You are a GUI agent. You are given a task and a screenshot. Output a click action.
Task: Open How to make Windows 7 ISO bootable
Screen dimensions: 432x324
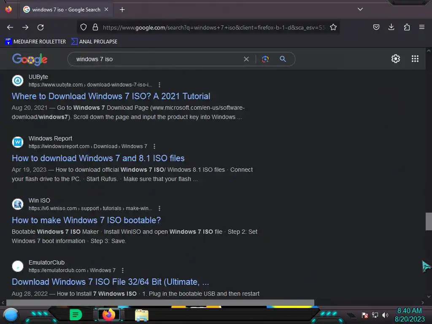86,220
